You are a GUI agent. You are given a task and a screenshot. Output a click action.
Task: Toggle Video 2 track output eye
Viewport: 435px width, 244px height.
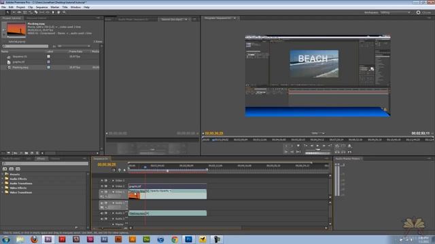101,186
